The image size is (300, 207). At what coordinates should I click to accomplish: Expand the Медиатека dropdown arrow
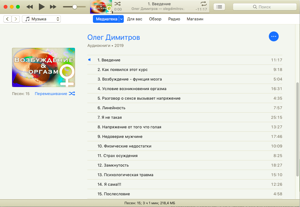[x=121, y=19]
